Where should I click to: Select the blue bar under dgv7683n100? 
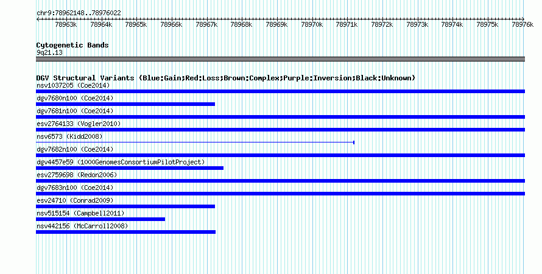pos(280,194)
